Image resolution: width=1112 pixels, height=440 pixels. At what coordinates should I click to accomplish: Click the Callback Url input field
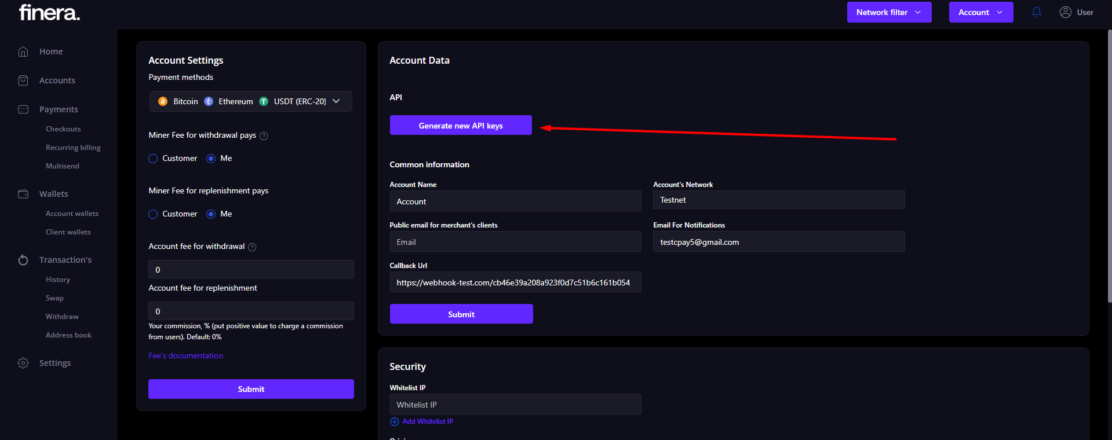click(515, 283)
